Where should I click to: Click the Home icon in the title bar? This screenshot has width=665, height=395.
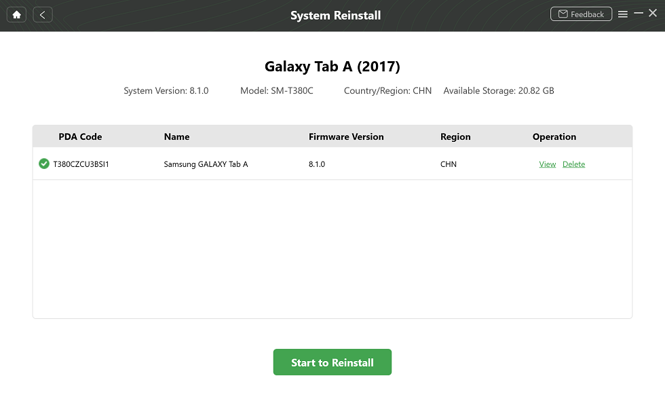click(x=16, y=14)
